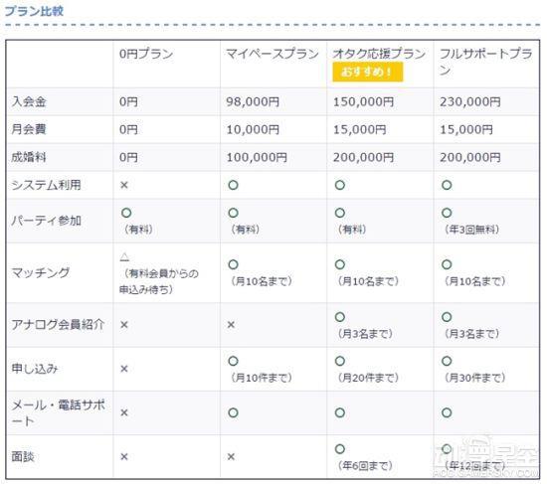Screen dimensions: 547x484
Task: Click 申し込み circle for フルサポートプラン
Action: [447, 361]
